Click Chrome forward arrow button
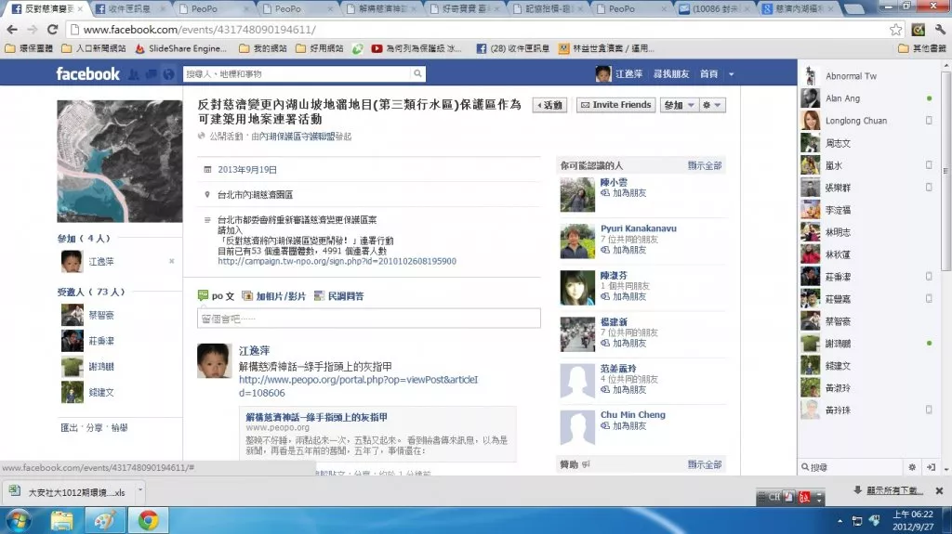The width and height of the screenshot is (952, 534). click(x=33, y=29)
